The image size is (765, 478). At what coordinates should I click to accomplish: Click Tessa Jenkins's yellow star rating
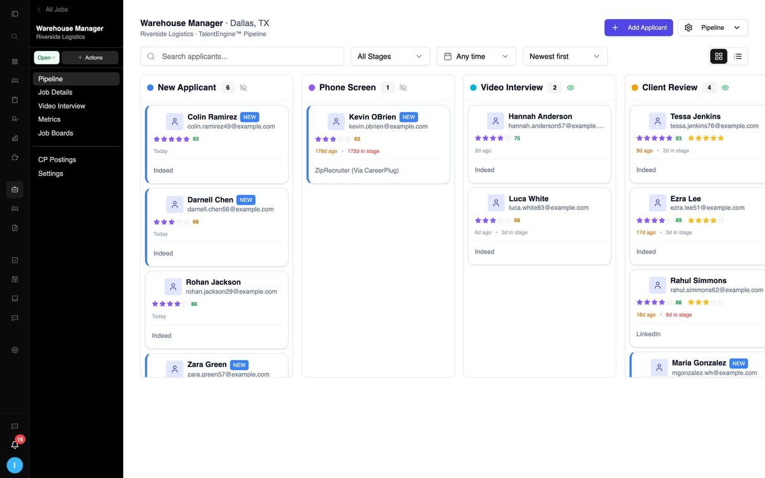click(x=706, y=138)
